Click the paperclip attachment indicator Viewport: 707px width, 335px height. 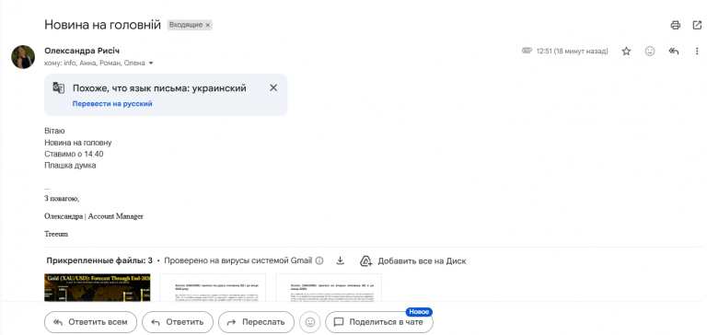click(x=527, y=51)
